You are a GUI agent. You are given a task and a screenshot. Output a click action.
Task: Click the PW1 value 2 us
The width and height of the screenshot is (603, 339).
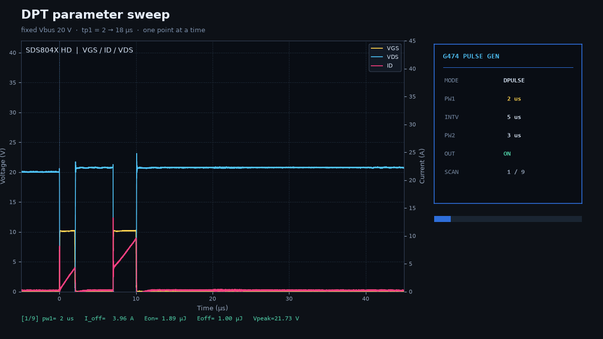514,99
